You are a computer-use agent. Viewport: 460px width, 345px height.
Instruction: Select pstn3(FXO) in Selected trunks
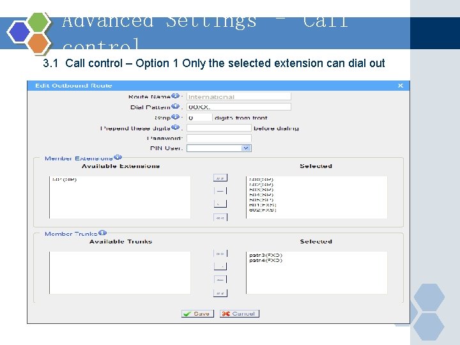266,255
